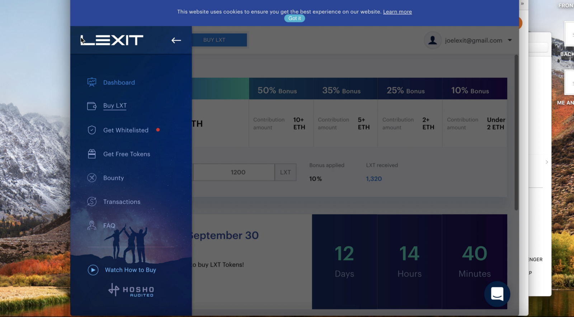Viewport: 574px width, 317px height.
Task: Click the 10% bonus applied value
Action: 315,179
